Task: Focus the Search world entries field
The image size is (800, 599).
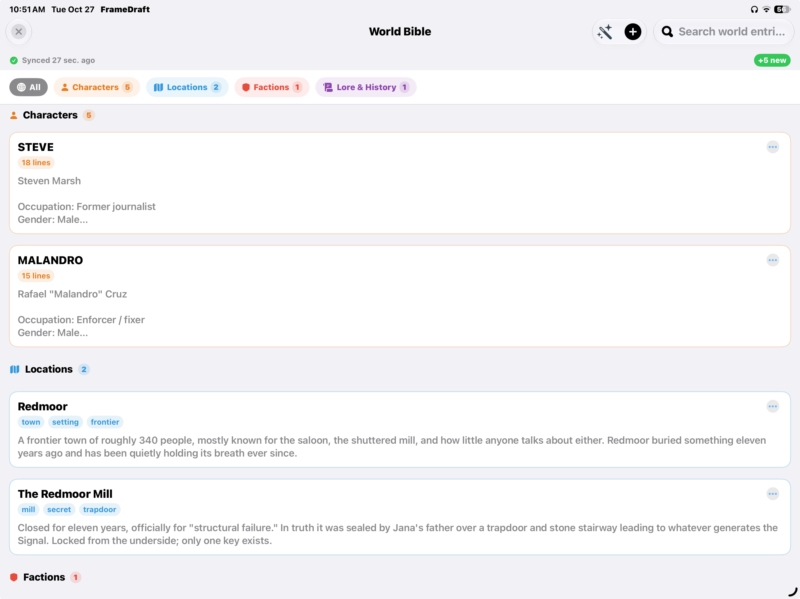Action: coord(723,32)
